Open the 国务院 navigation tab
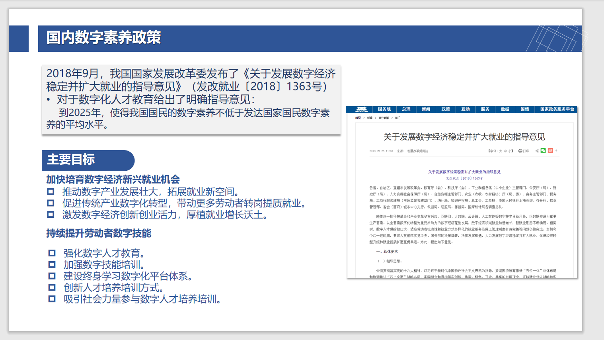This screenshot has width=604, height=340. coord(384,109)
